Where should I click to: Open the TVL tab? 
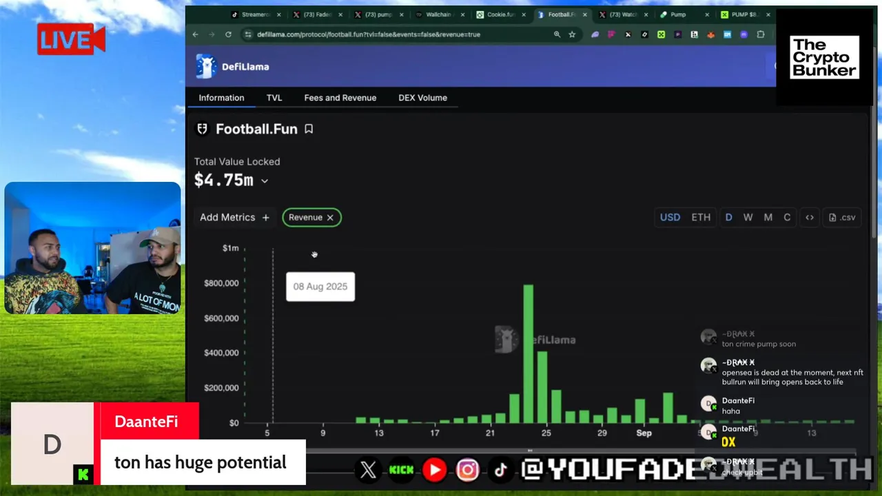click(274, 98)
